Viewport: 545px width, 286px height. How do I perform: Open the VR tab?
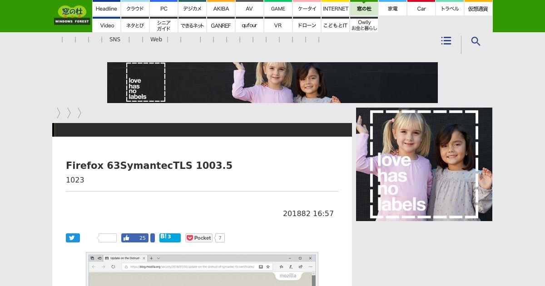(278, 25)
